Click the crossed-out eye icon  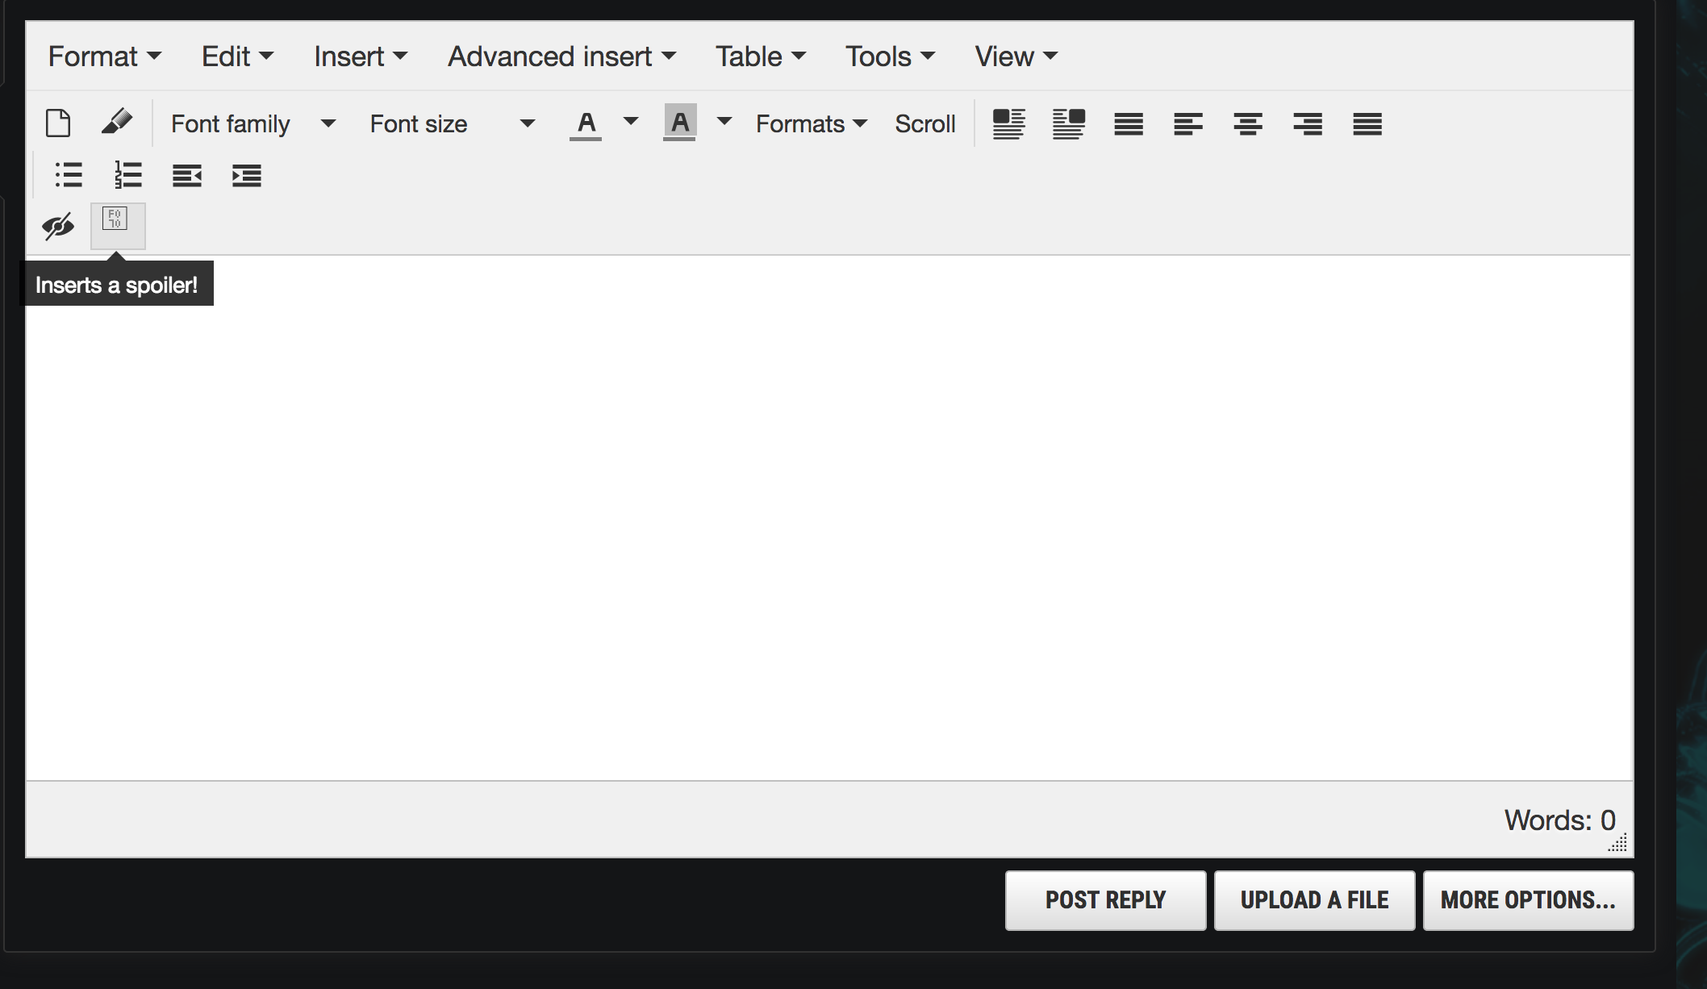click(58, 227)
